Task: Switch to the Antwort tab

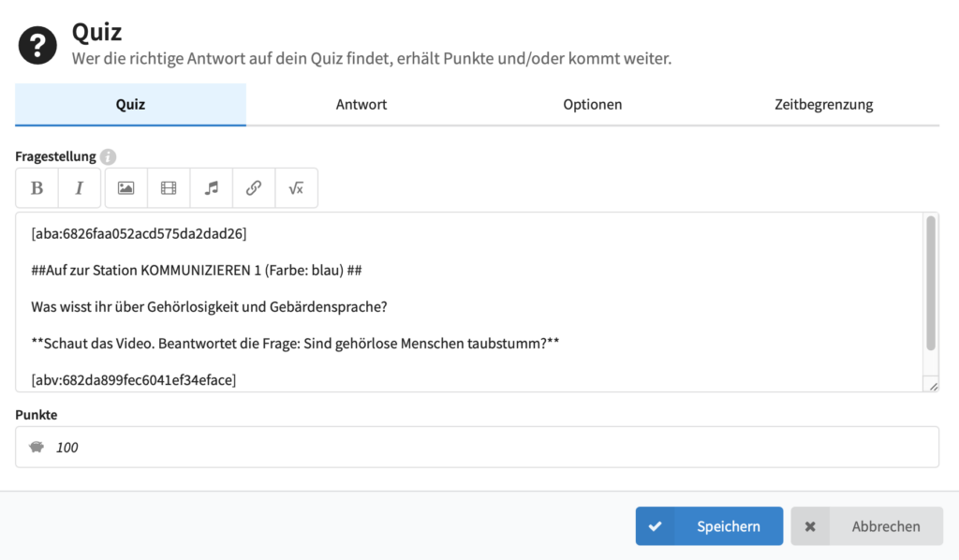Action: (x=361, y=105)
